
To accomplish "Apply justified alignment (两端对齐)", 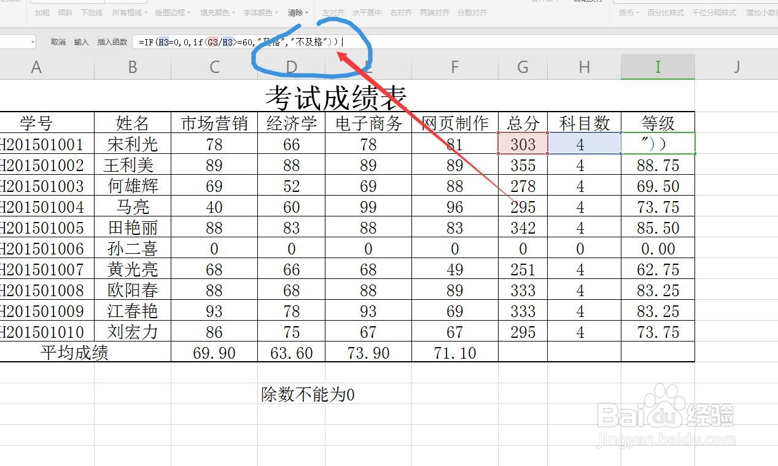I will [434, 12].
